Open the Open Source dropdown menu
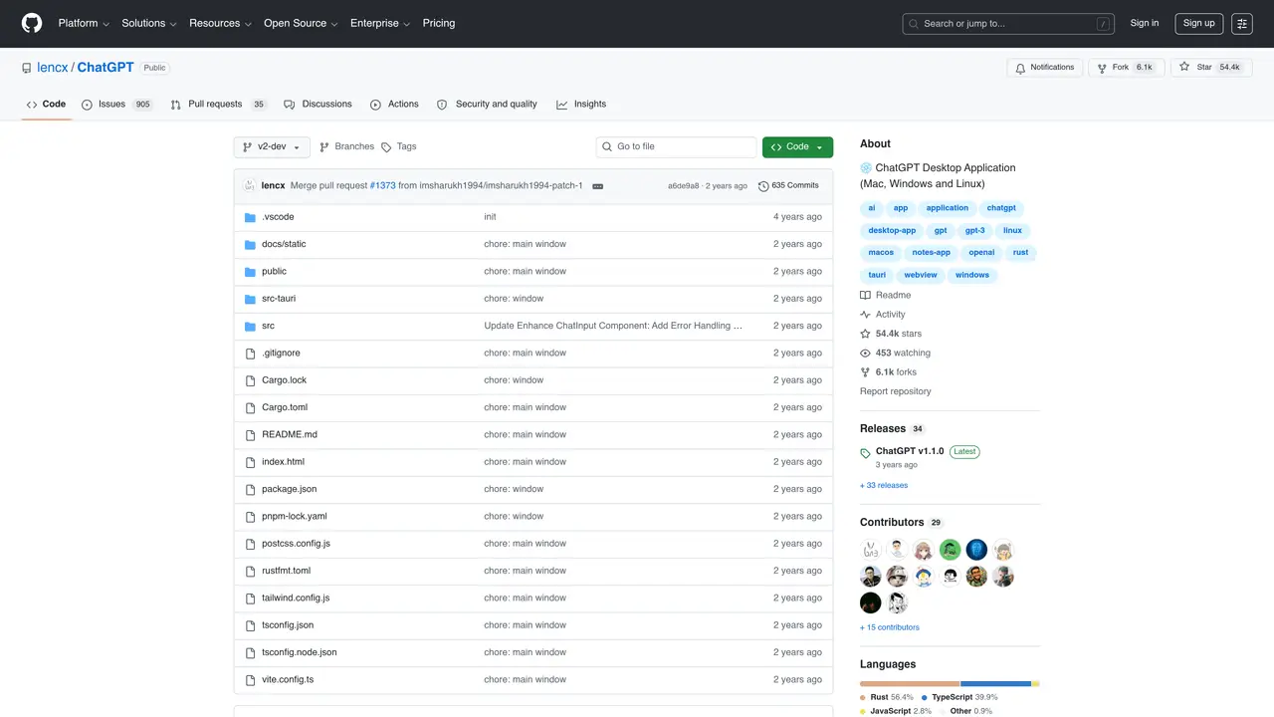This screenshot has height=717, width=1274. pos(301,23)
